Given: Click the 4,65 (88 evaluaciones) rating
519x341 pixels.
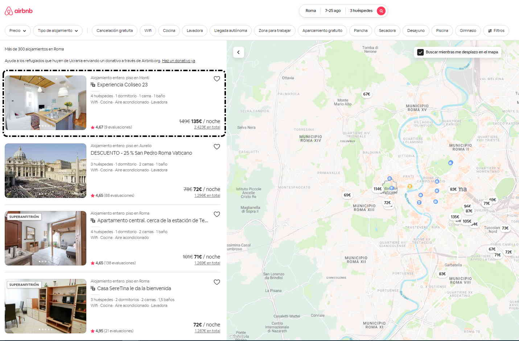Looking at the screenshot, I should [112, 195].
